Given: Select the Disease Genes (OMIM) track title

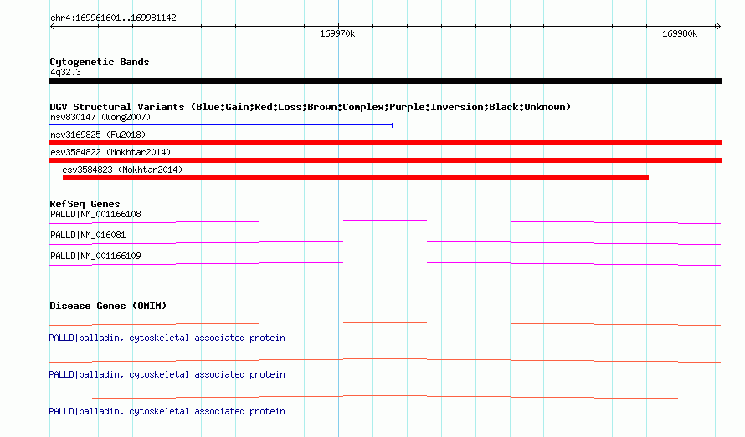Looking at the screenshot, I should coord(108,306).
